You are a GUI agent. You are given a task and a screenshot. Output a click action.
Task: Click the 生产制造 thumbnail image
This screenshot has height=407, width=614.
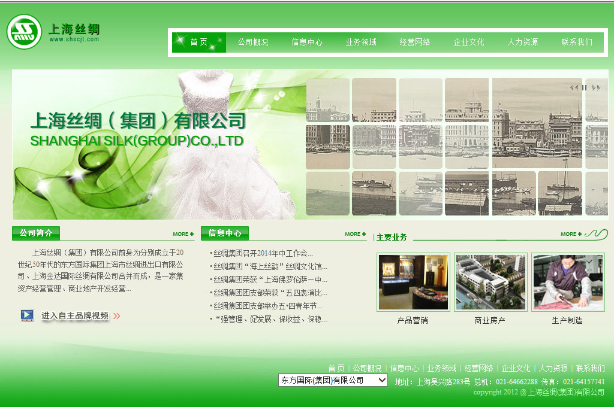[x=568, y=282]
